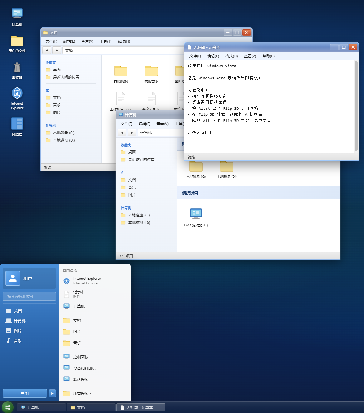The height and width of the screenshot is (413, 364).
Task: Open the 回收站 recycle bin icon
Action: (x=17, y=70)
